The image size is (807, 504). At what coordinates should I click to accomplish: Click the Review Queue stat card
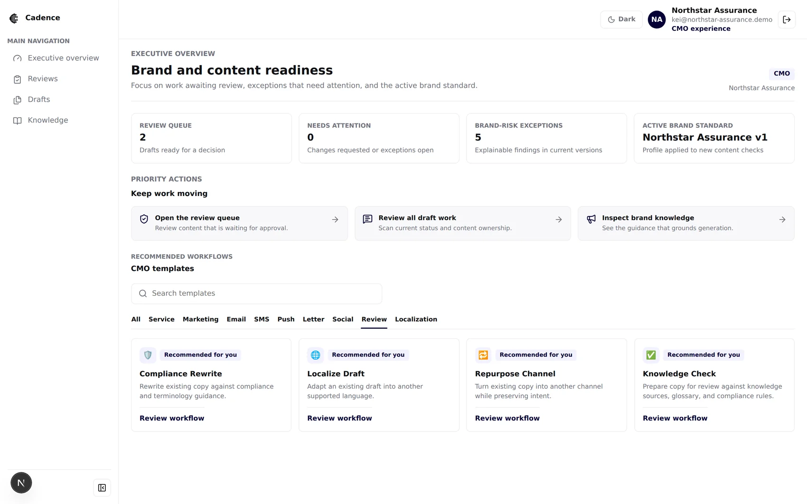pos(211,138)
